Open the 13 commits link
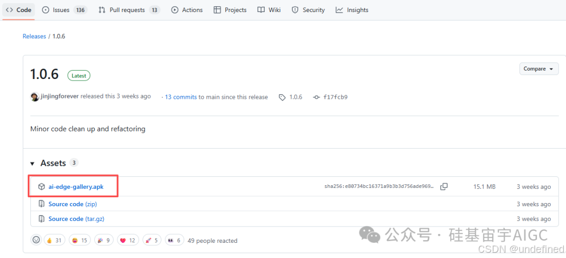Screen dimensions: 566x258 point(181,97)
